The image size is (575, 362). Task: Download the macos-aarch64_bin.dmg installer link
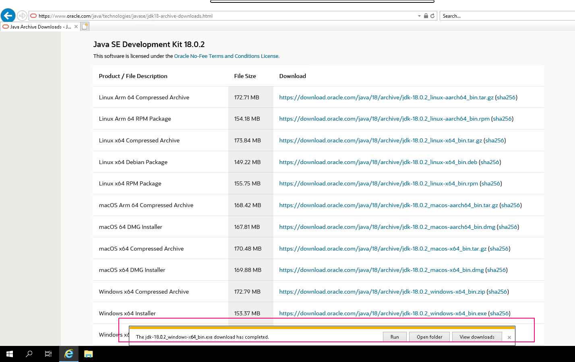tap(387, 227)
